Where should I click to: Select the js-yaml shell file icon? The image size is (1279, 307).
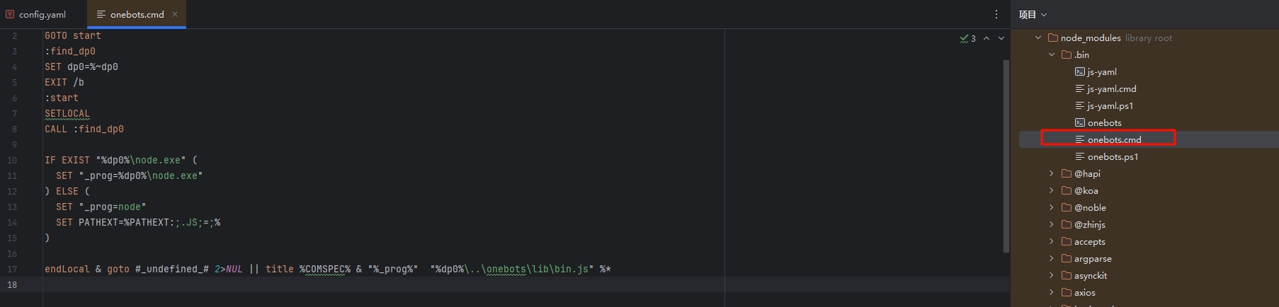coord(1080,71)
